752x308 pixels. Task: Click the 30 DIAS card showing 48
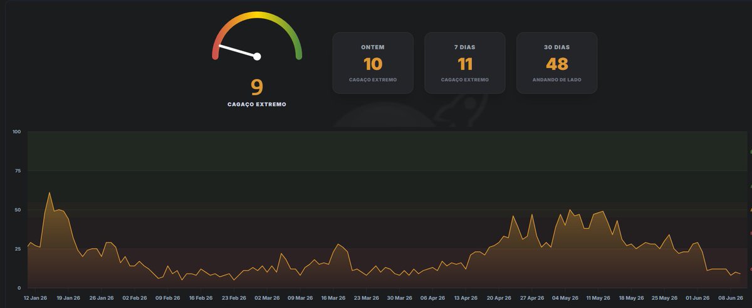tap(556, 63)
